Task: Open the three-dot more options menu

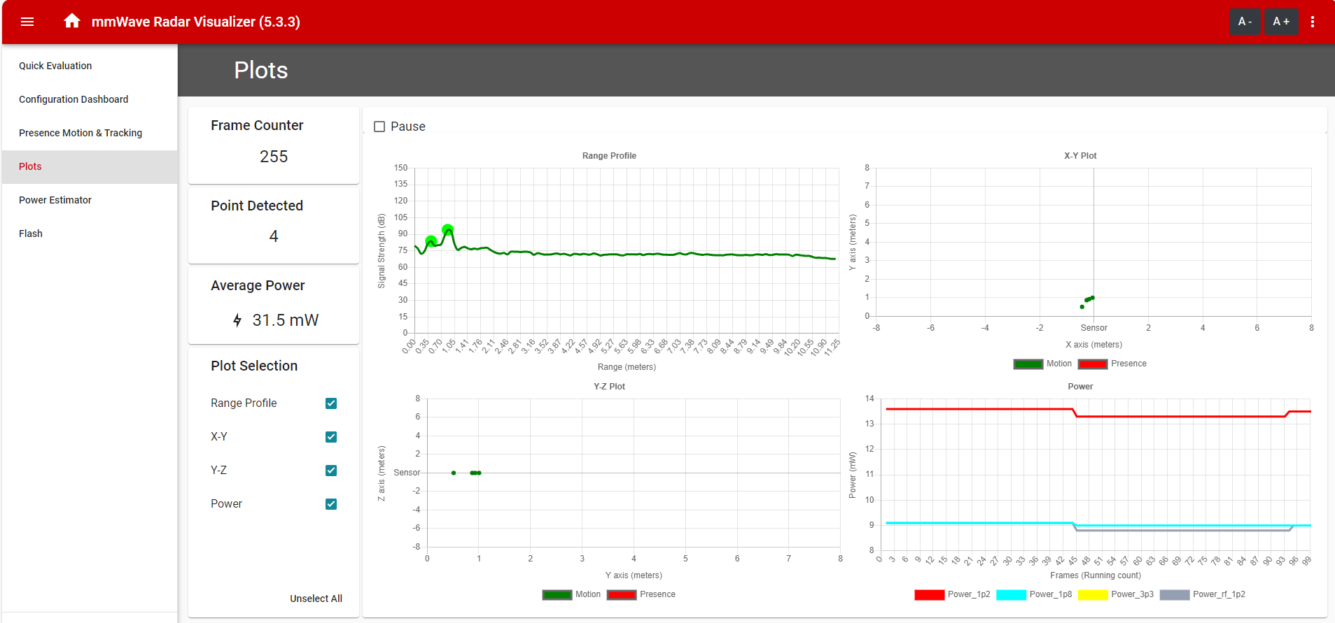Action: tap(1313, 22)
